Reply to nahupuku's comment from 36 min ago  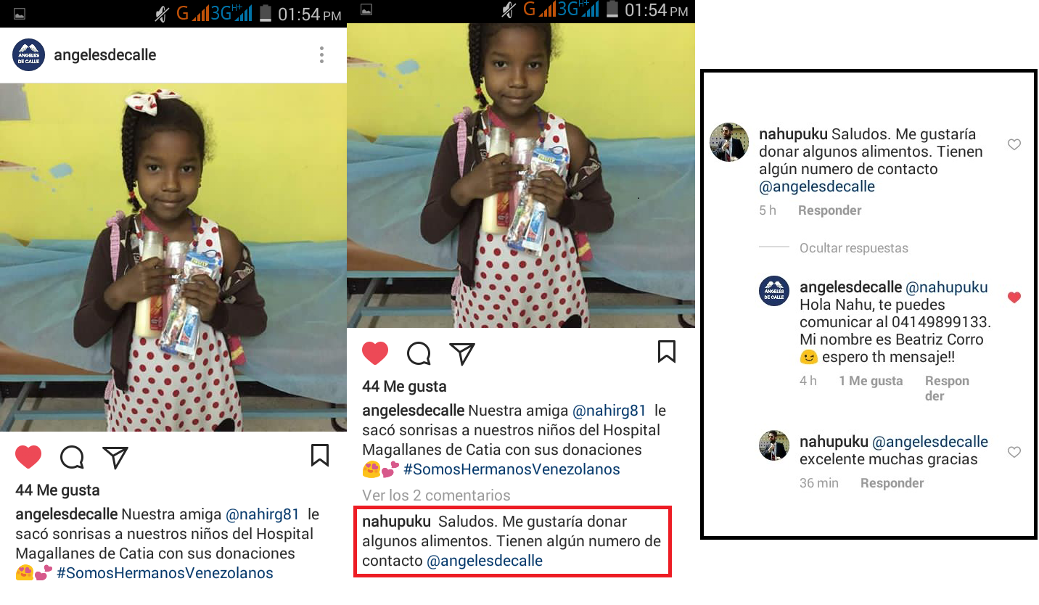point(892,483)
